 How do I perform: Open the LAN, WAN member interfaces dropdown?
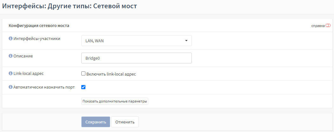(x=137, y=41)
